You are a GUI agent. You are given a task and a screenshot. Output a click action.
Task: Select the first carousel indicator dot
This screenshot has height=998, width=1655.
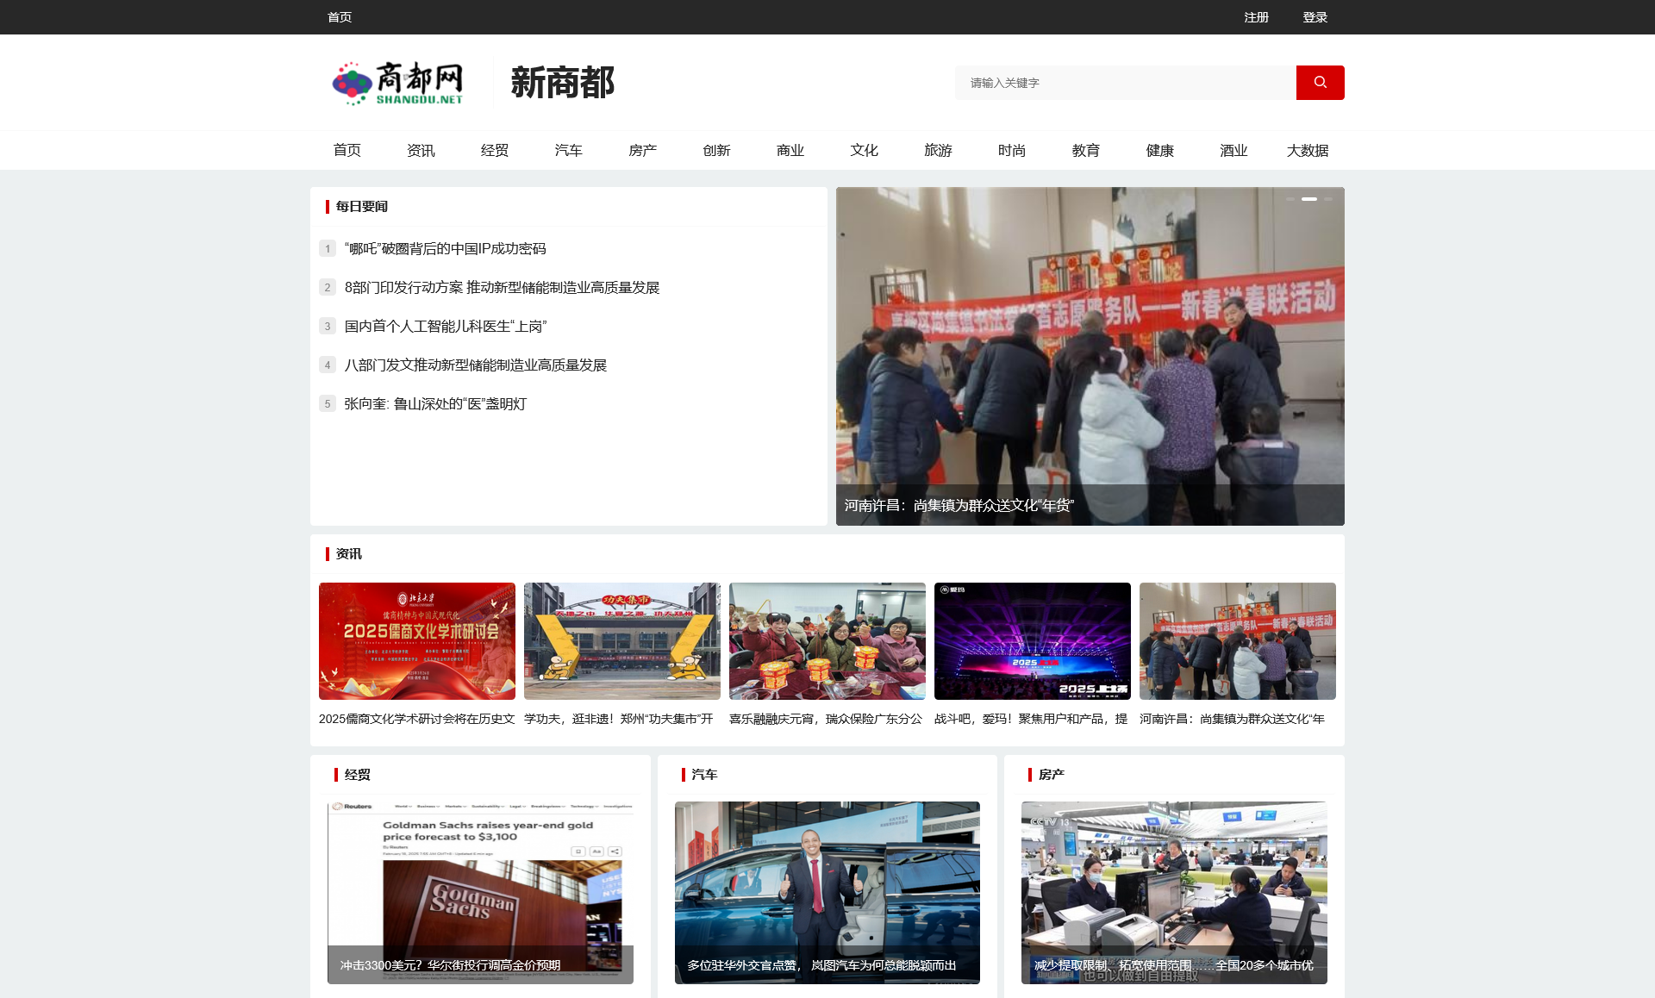point(1290,199)
